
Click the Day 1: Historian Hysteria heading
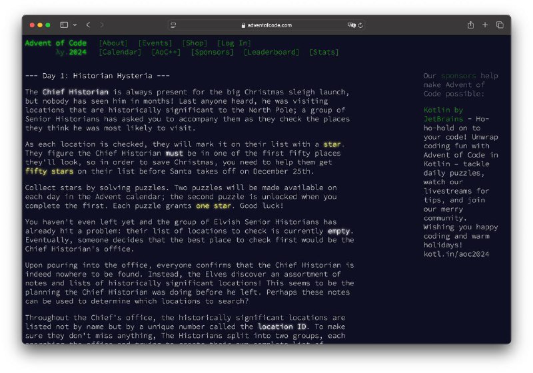click(x=97, y=76)
